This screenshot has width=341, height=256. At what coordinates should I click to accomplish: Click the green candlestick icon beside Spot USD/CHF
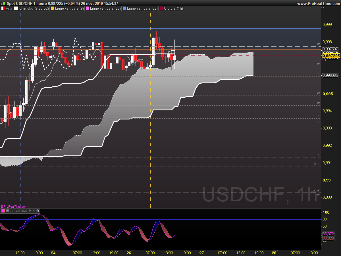click(4, 3)
